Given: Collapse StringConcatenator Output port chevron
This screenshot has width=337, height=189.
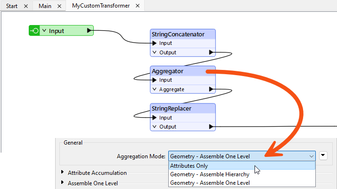Looking at the screenshot, I should click(x=154, y=52).
